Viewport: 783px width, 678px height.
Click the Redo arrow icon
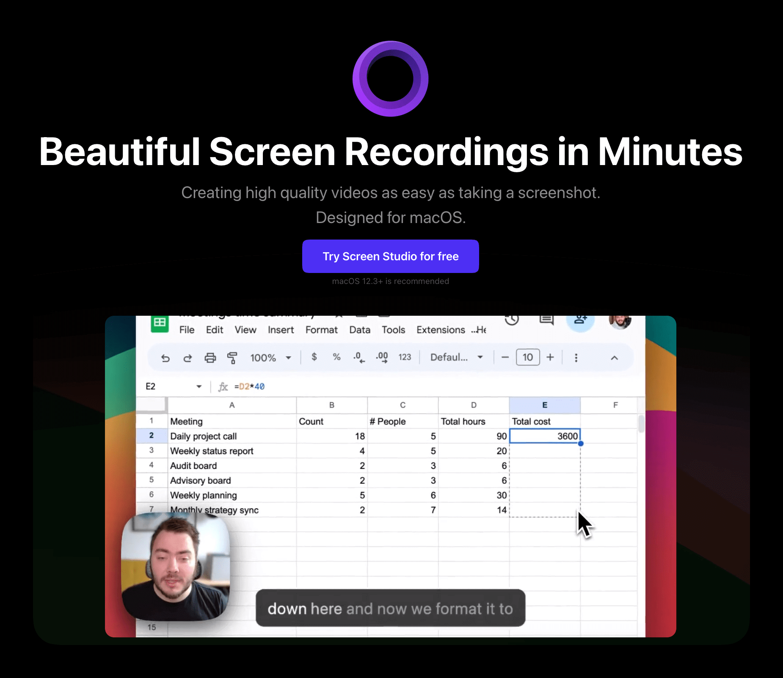[x=187, y=358]
